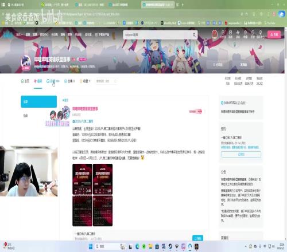Open the browser tab search dropdown at top-left
The height and width of the screenshot is (252, 287).
tap(3, 5)
